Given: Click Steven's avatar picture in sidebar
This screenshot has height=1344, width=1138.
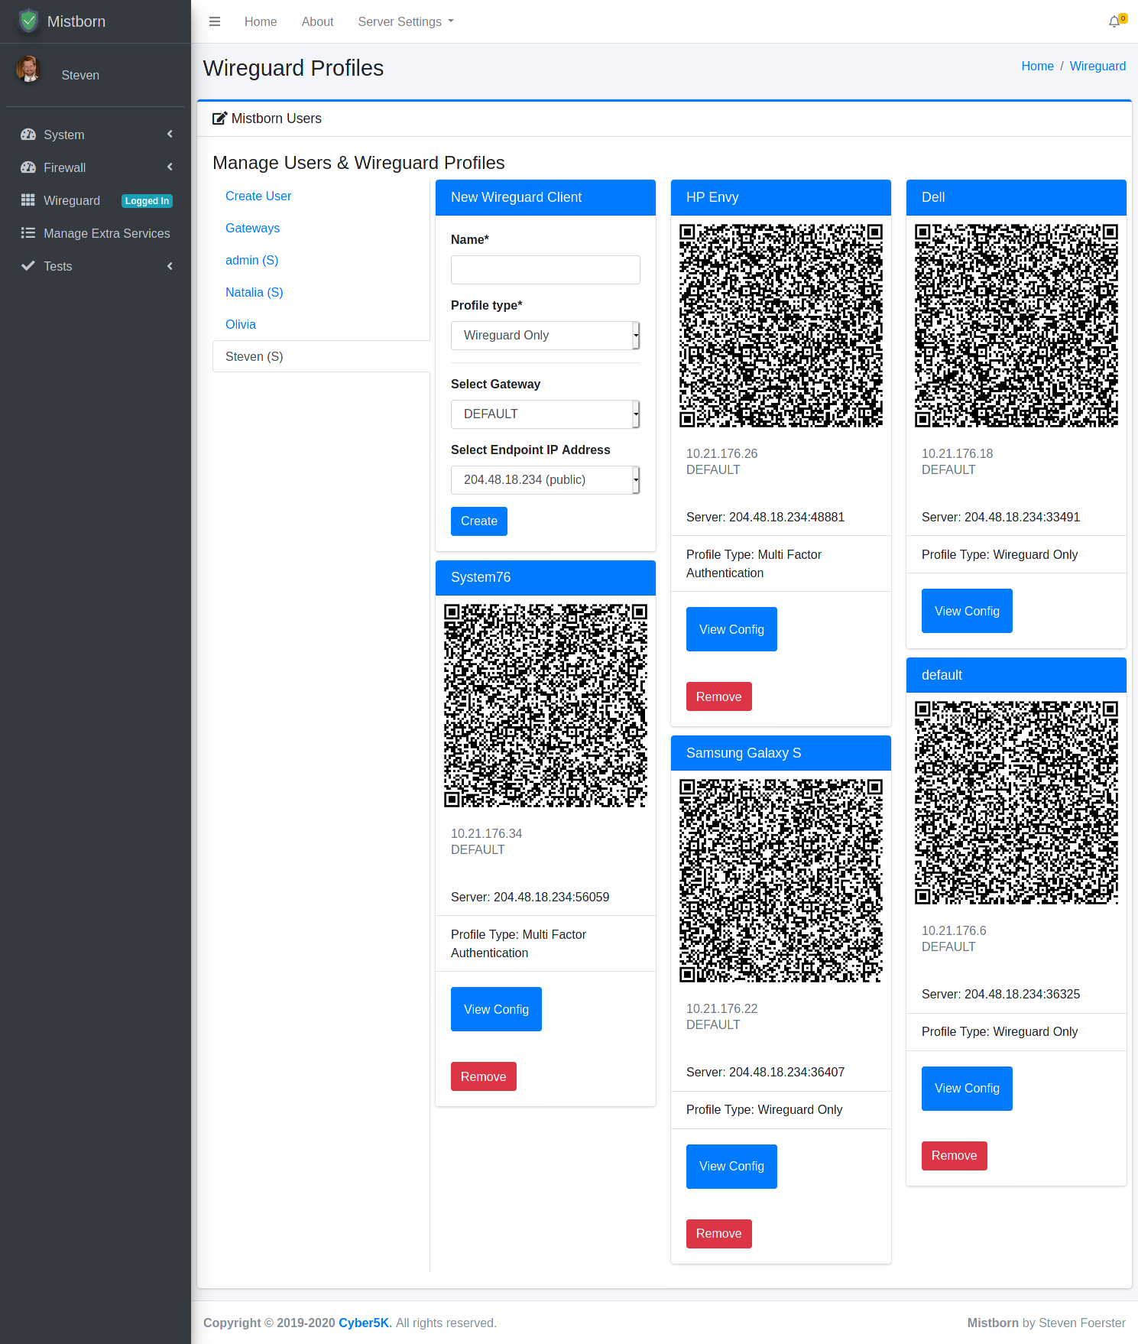Looking at the screenshot, I should 29,69.
